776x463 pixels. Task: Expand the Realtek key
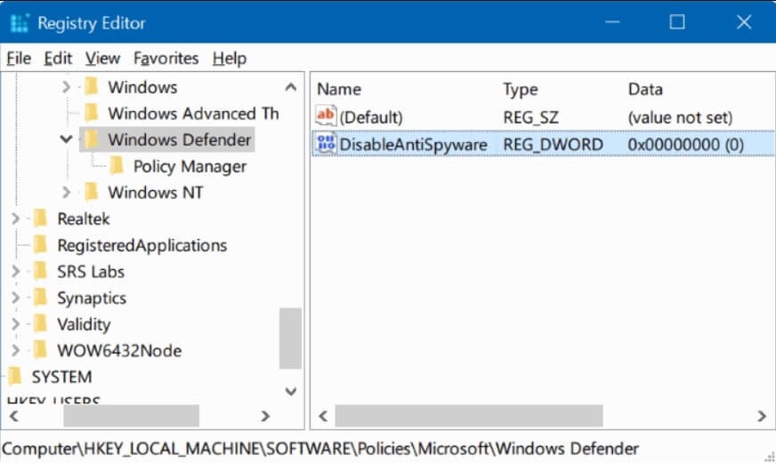click(x=15, y=219)
